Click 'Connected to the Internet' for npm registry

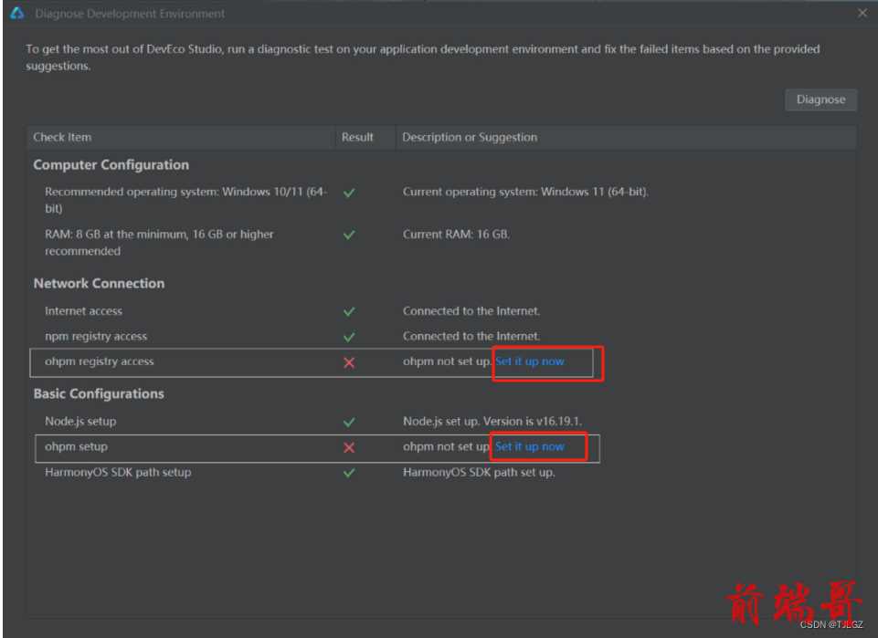coord(471,336)
